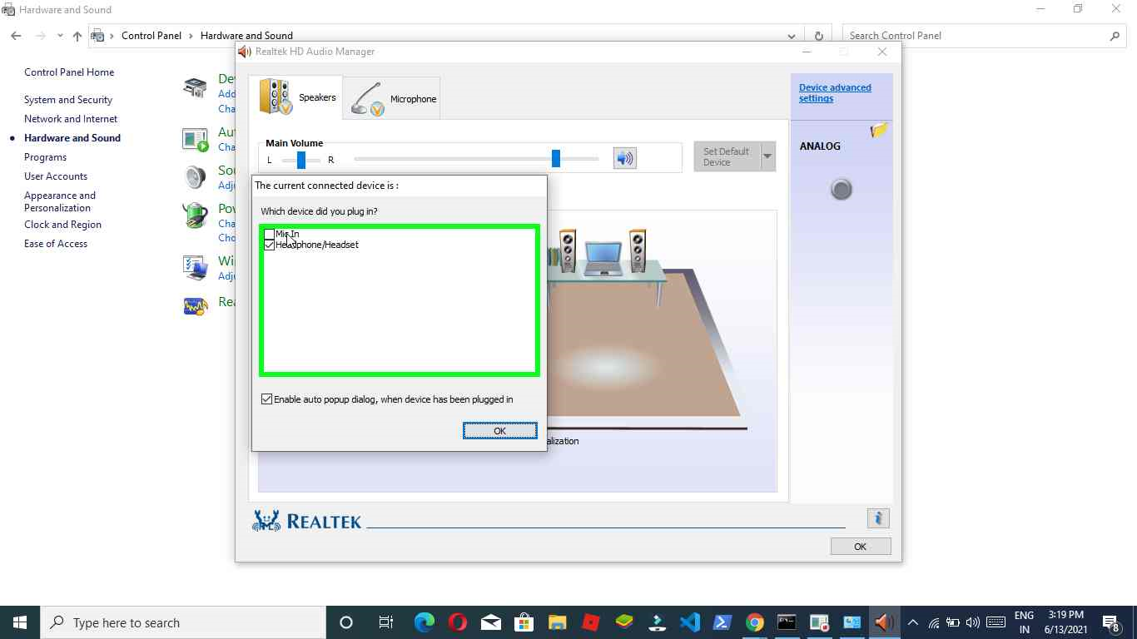This screenshot has width=1137, height=639.
Task: Open system tray volume control
Action: [x=973, y=622]
